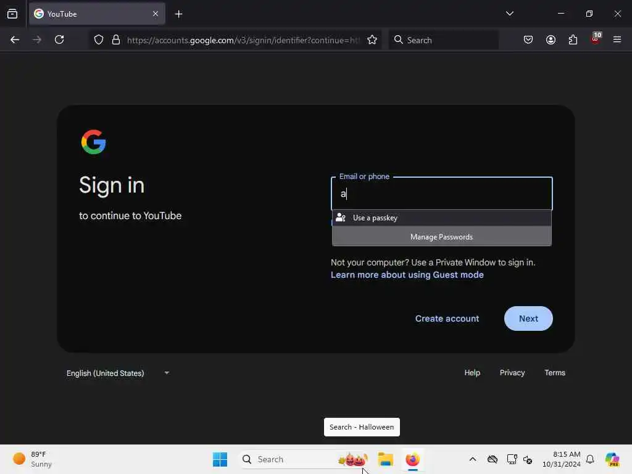Open the notifications bell icon
The height and width of the screenshot is (474, 632).
pos(590,459)
